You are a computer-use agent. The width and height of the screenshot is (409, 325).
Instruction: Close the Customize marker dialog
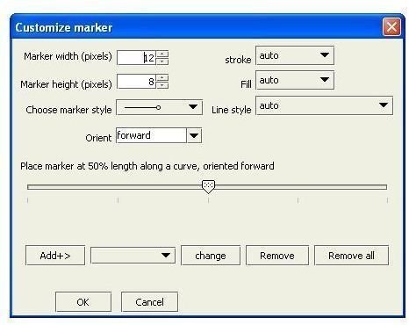(x=391, y=27)
